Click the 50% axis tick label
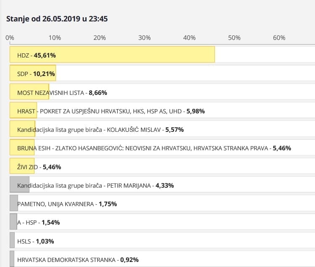Screen dimensions: 315x267 coord(234,38)
